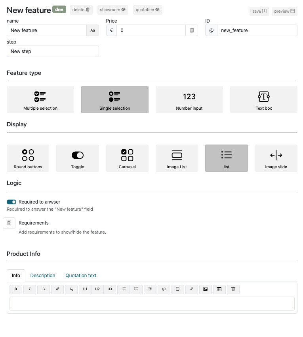The width and height of the screenshot is (303, 337).
Task: Insert a table in the editor
Action: 219,289
